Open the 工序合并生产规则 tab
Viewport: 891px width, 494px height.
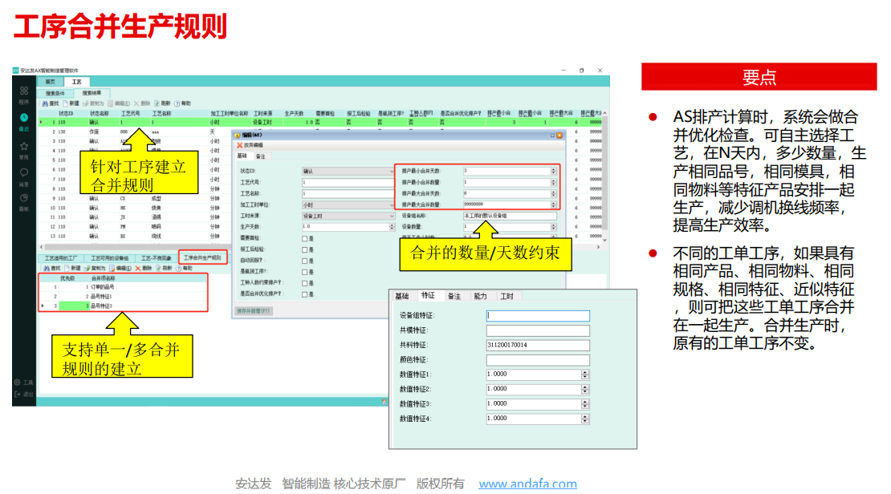click(x=202, y=257)
